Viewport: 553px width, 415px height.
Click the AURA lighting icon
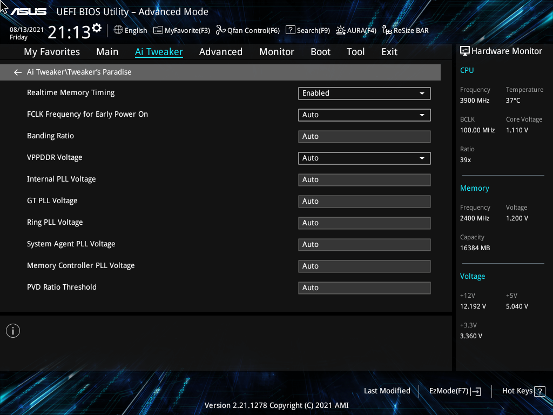click(x=341, y=30)
